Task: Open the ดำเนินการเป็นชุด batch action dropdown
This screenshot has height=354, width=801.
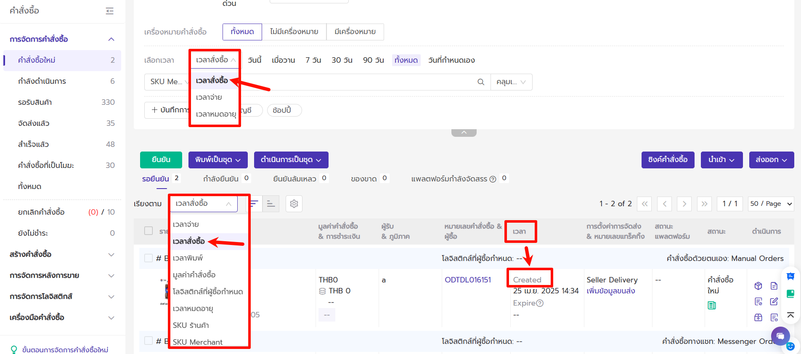Action: tap(291, 160)
